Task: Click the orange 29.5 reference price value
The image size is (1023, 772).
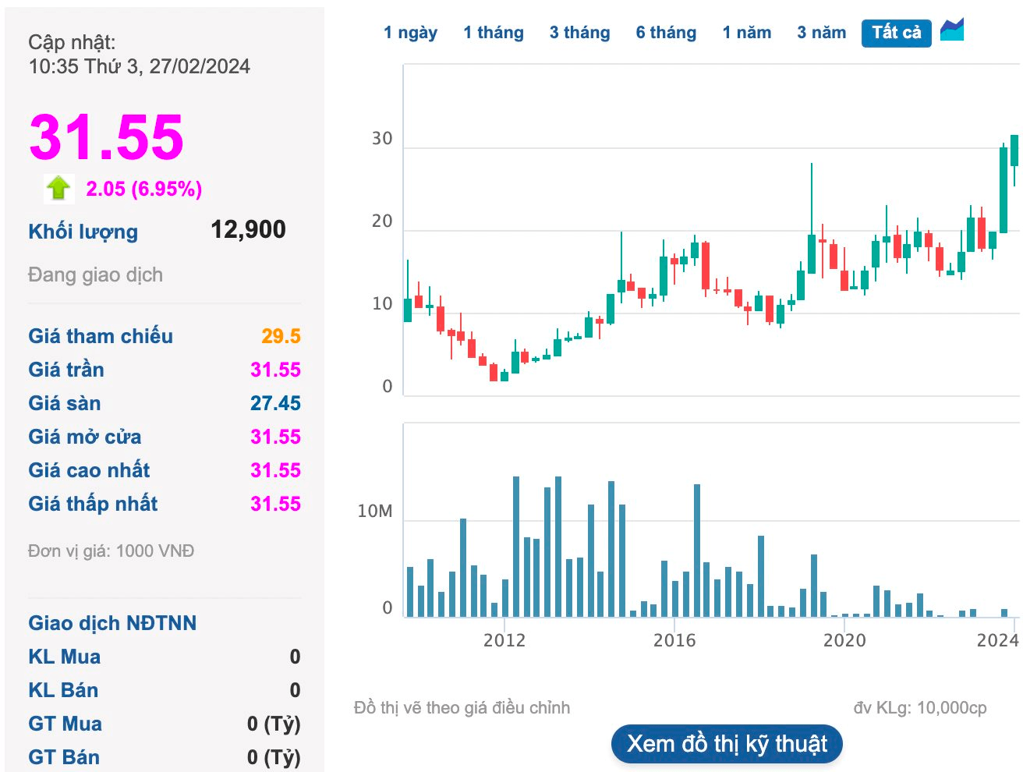Action: (281, 336)
